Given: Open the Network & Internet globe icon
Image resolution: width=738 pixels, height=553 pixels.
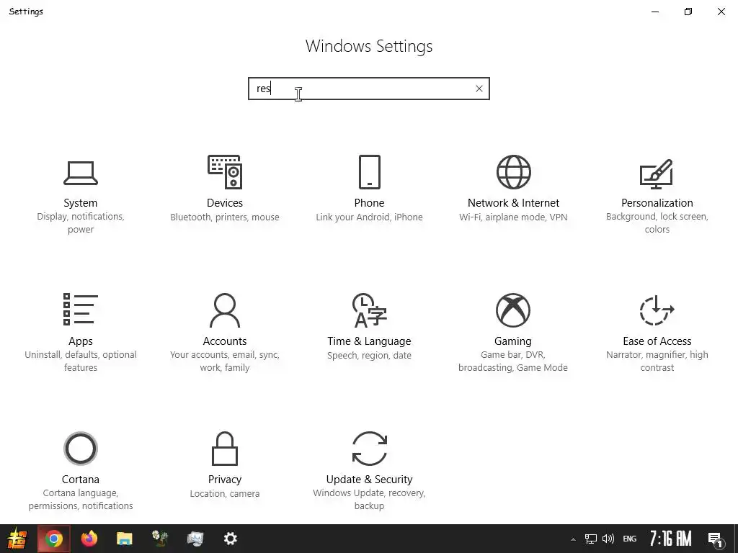Looking at the screenshot, I should coord(513,172).
